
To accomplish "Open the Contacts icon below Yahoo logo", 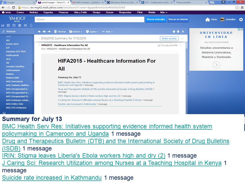I will (8, 25).
